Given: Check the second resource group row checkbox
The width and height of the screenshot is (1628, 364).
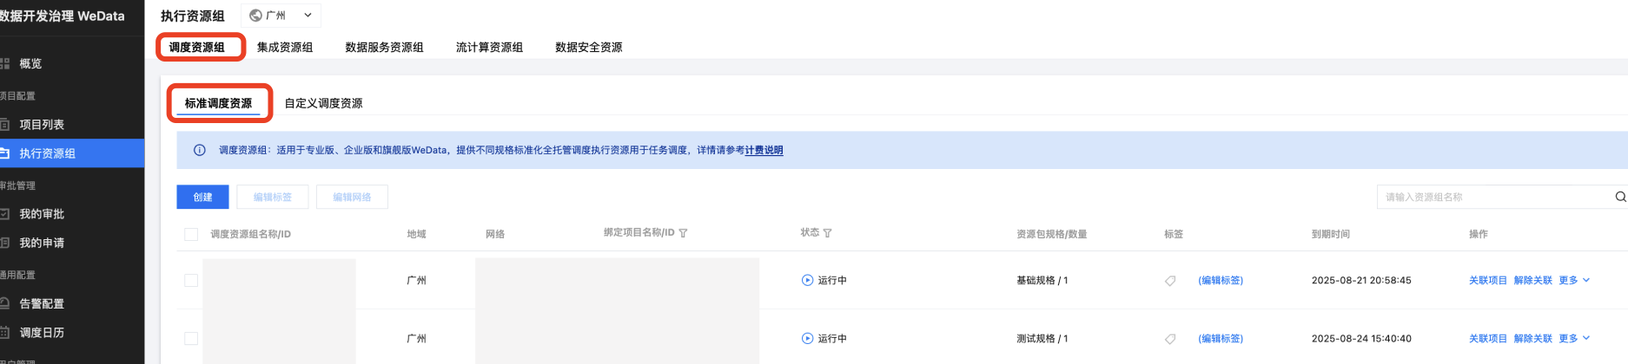Looking at the screenshot, I should coord(191,339).
